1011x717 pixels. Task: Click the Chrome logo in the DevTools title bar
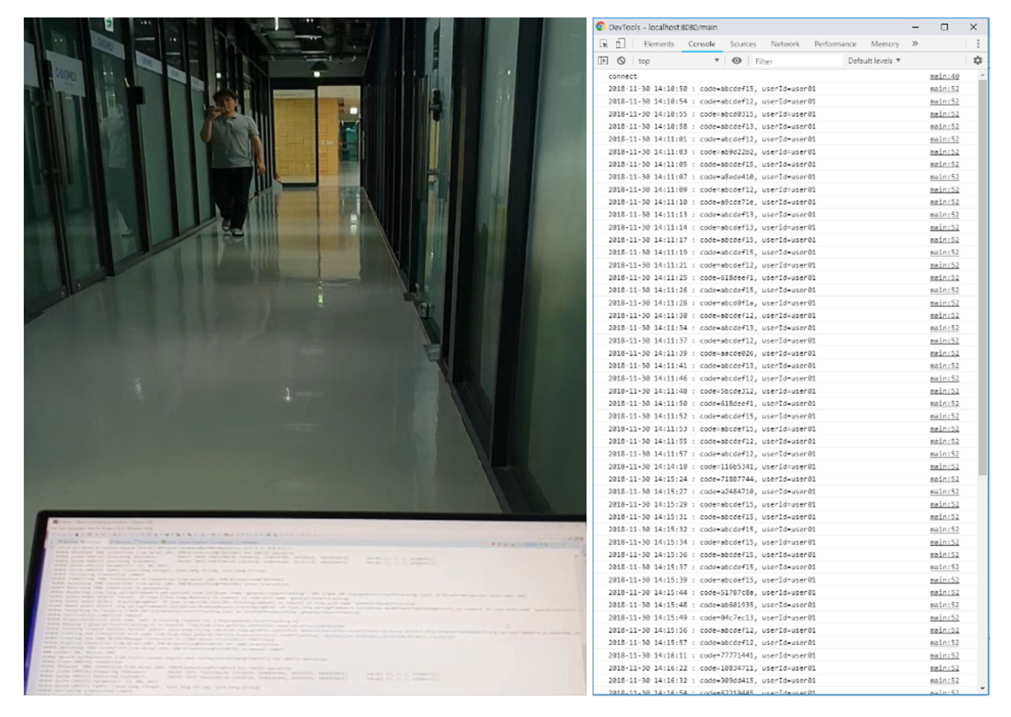coord(600,26)
